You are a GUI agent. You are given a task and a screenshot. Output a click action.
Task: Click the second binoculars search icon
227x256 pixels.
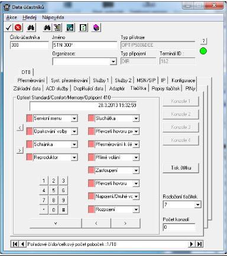point(47,28)
